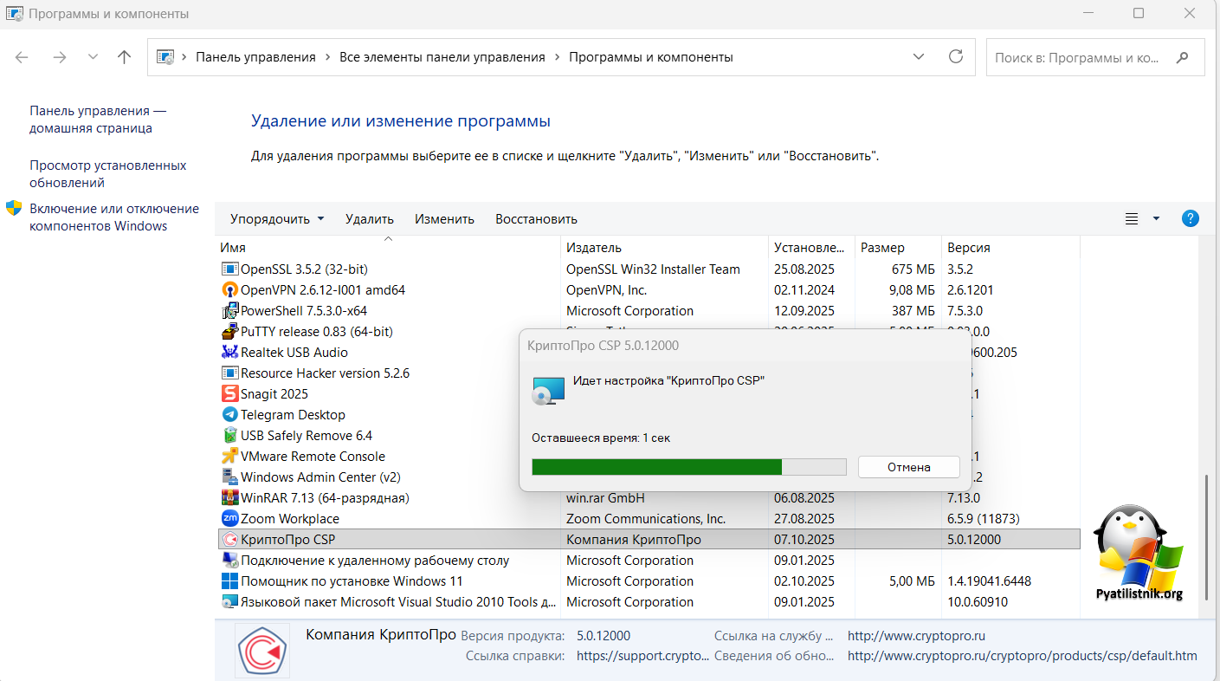Click the OpenVPN program icon
Viewport: 1220px width, 681px height.
[229, 290]
